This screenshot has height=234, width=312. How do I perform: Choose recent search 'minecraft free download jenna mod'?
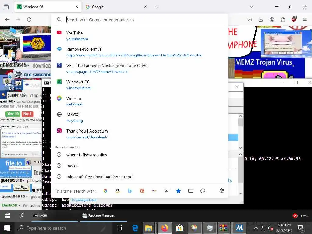point(139,177)
